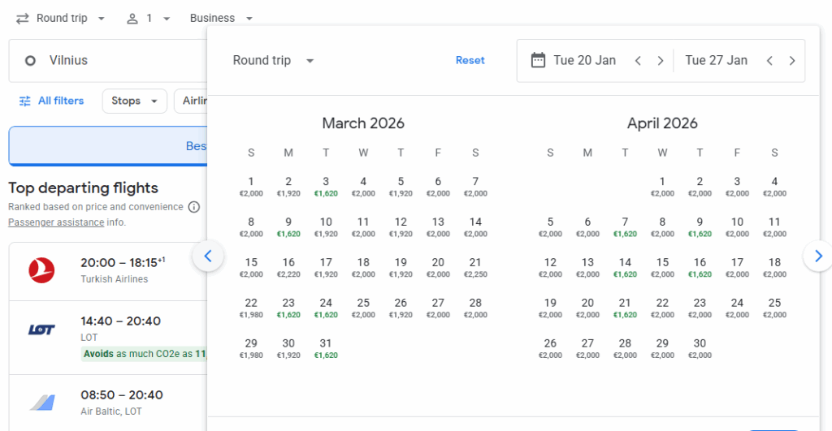832x431 pixels.
Task: Pick March 3 priced €1,620
Action: (326, 187)
